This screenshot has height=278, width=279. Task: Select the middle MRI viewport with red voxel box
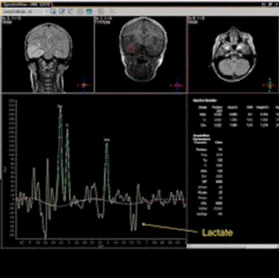tap(141, 54)
